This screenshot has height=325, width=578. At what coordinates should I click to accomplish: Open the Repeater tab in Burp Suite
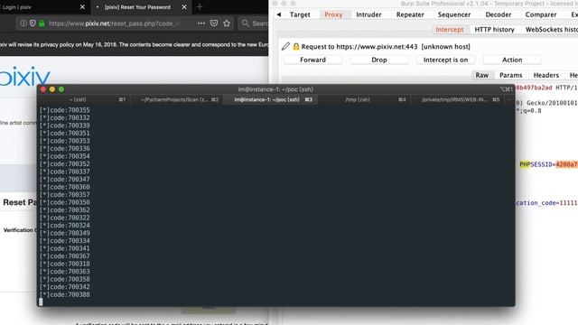click(x=410, y=14)
